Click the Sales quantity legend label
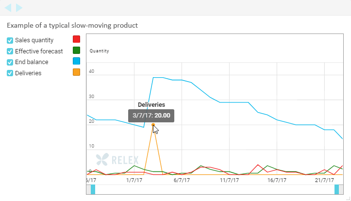The image size is (351, 201). coord(34,40)
